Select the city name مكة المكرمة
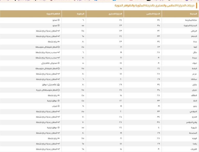 click(191, 20)
